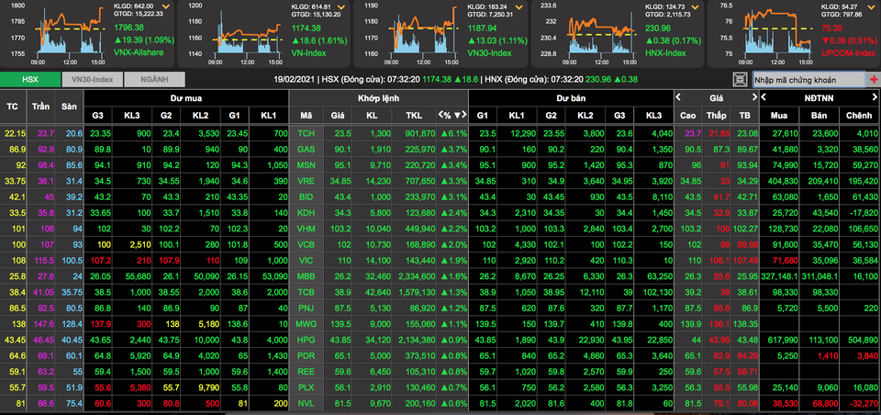Open the UPCOM-Index chart dropdown chevron
The width and height of the screenshot is (881, 415).
point(870,7)
